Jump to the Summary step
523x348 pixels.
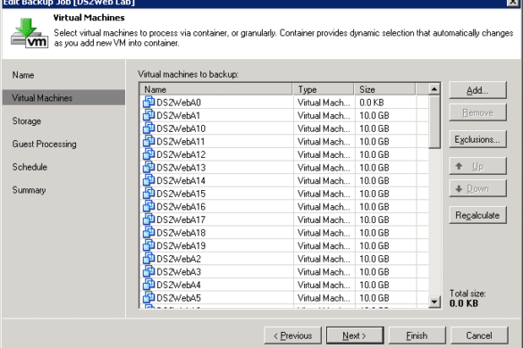[x=29, y=190]
